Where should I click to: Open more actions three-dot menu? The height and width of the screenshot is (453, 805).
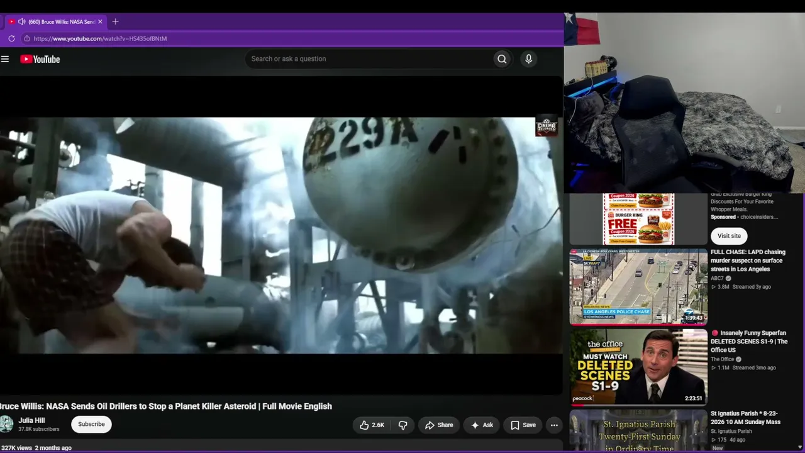point(554,425)
